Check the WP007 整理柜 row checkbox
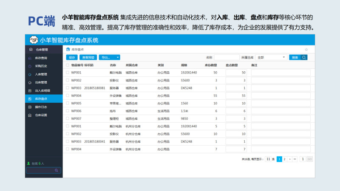Screen dimensions: 340x191 click(68, 118)
